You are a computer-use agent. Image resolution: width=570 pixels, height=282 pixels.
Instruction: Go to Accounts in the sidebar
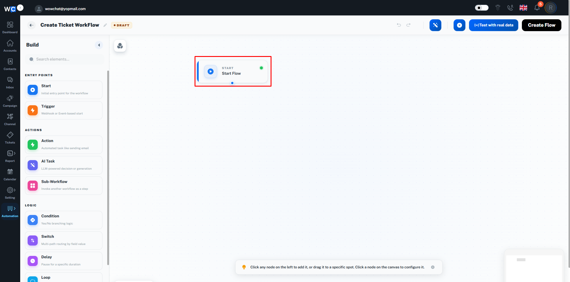point(10,46)
